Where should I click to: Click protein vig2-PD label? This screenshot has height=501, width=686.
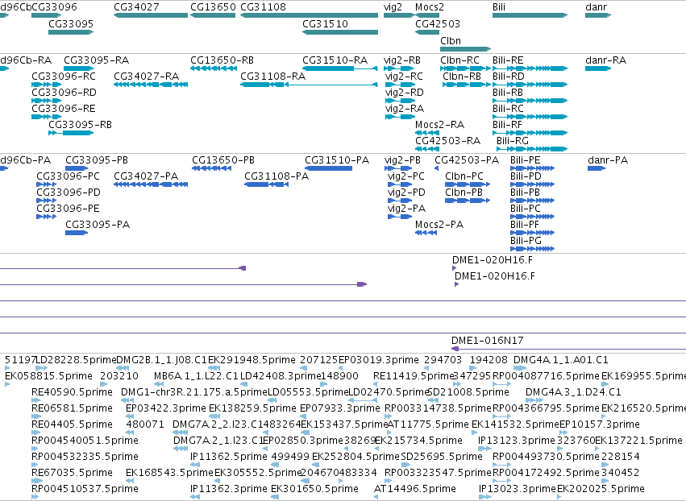pyautogui.click(x=406, y=192)
